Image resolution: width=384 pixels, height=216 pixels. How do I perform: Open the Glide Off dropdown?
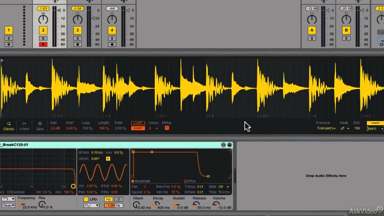point(223,187)
